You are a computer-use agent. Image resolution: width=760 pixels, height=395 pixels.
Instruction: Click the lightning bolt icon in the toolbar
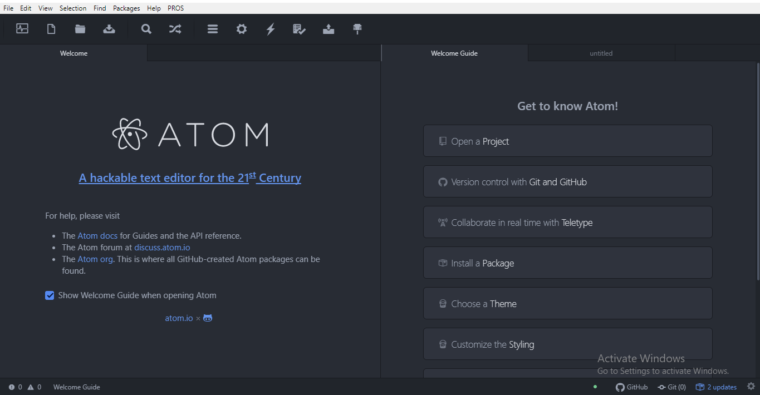(x=271, y=29)
